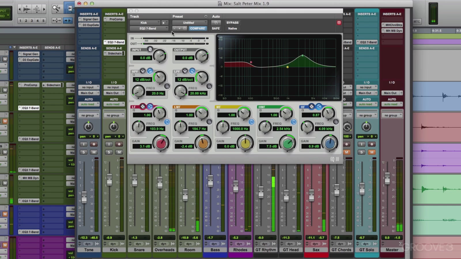Open the plugin automation enable icon under Auto
This screenshot has height=259, width=461.
tap(216, 23)
